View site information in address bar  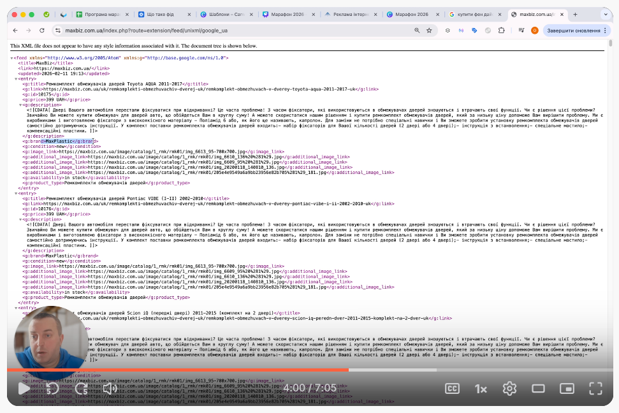pos(57,31)
